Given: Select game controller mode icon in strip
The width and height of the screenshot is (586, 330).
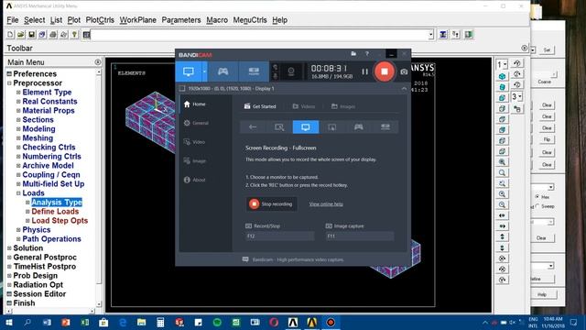Looking at the screenshot, I should [x=358, y=127].
